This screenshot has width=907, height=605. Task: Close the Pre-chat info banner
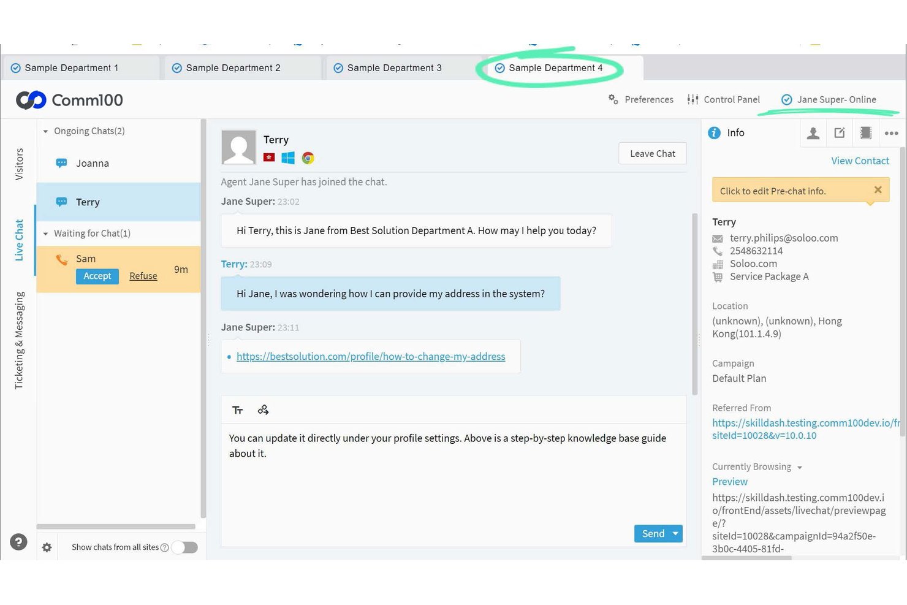pos(878,190)
